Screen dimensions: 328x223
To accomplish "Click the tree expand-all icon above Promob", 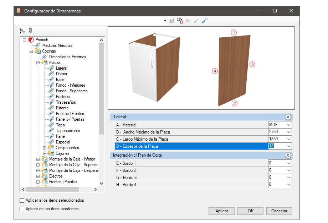I will pos(22,31).
